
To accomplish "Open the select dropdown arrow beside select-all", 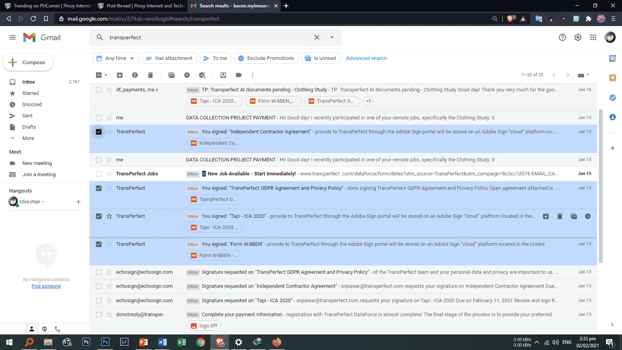I will tap(106, 75).
